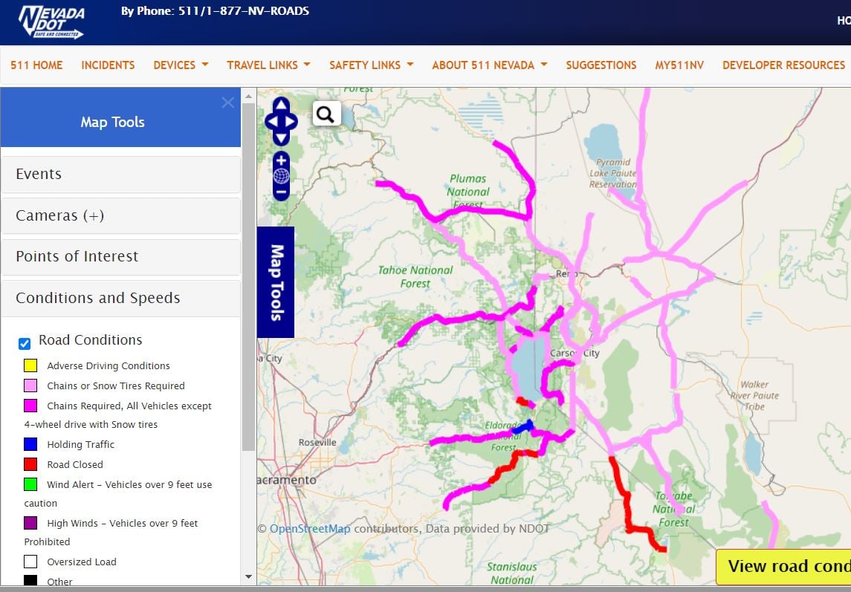Toggle the vertical Map Tools tab

pyautogui.click(x=276, y=282)
